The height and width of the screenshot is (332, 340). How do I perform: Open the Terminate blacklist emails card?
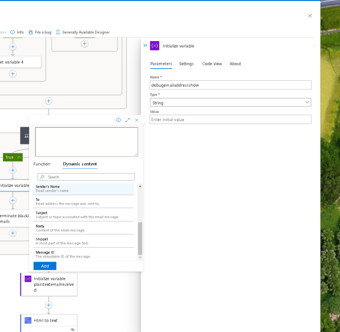pos(15,219)
